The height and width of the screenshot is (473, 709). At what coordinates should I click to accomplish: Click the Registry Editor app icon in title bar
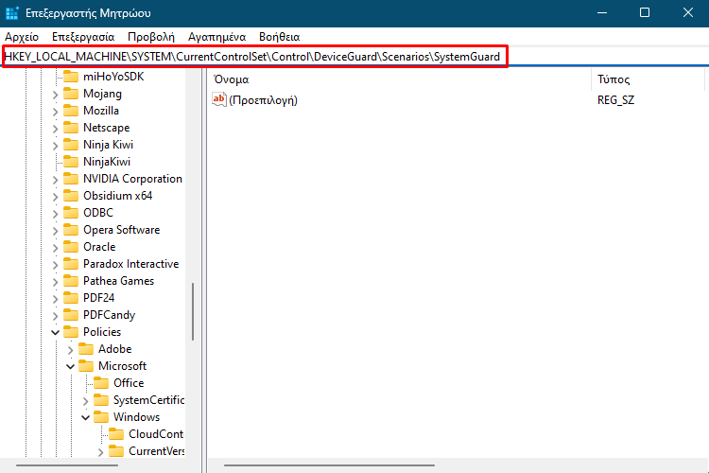11,13
